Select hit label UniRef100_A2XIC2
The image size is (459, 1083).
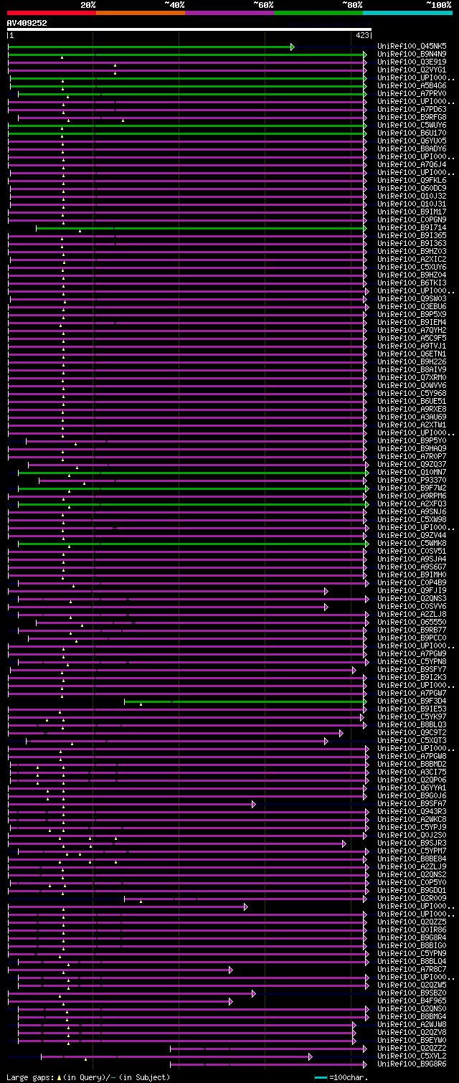(412, 260)
